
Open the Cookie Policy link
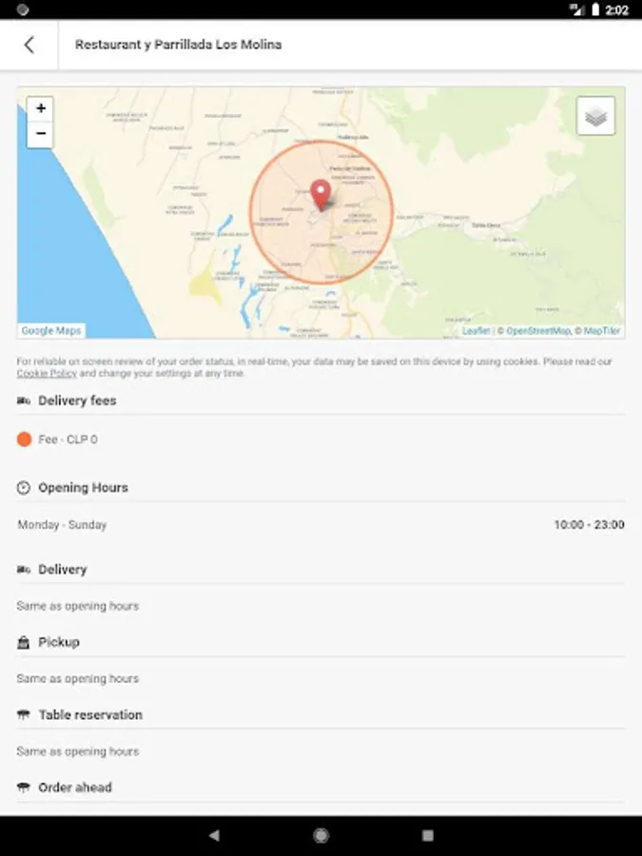coord(47,374)
